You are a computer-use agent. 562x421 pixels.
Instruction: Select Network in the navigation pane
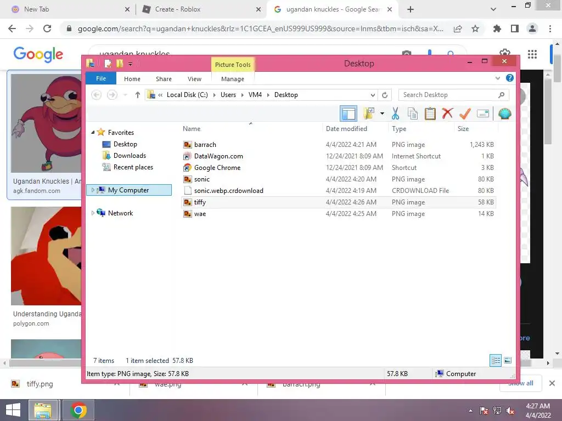120,213
